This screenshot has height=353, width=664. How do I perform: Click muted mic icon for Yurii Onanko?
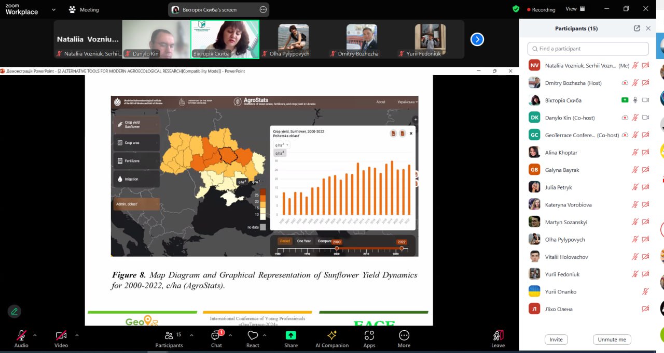(x=645, y=291)
